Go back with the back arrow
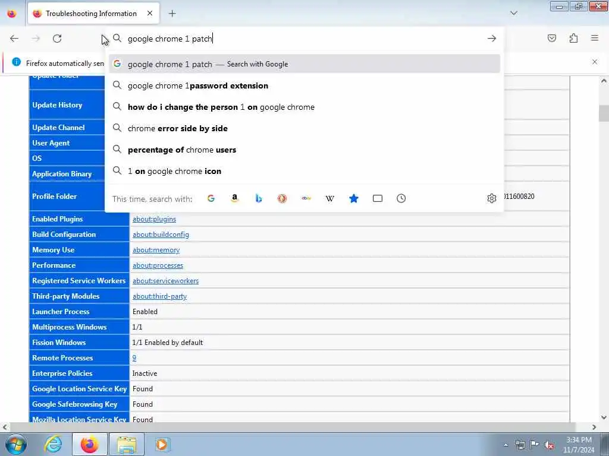Viewport: 609px width, 456px height. 14,39
